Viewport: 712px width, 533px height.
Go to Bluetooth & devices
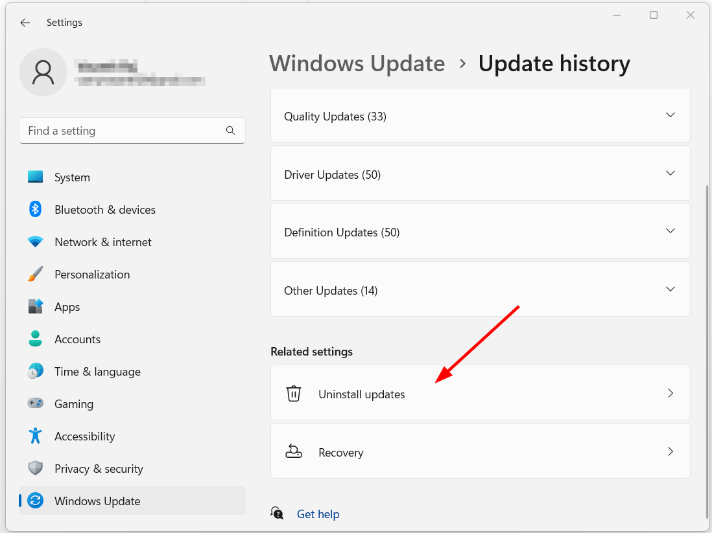click(x=132, y=209)
